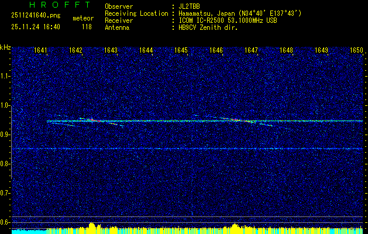Click the yellow signal peak below 1642
368x234 pixels.
coord(91,226)
